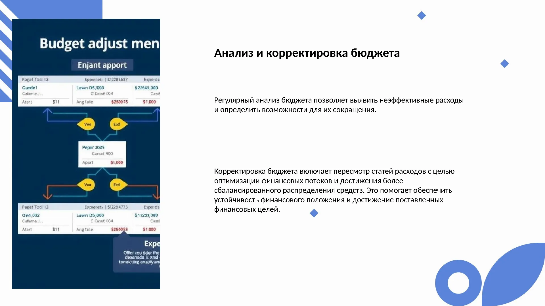Click the 'Enjant apport' label in the image
The width and height of the screenshot is (545, 306).
pos(102,65)
